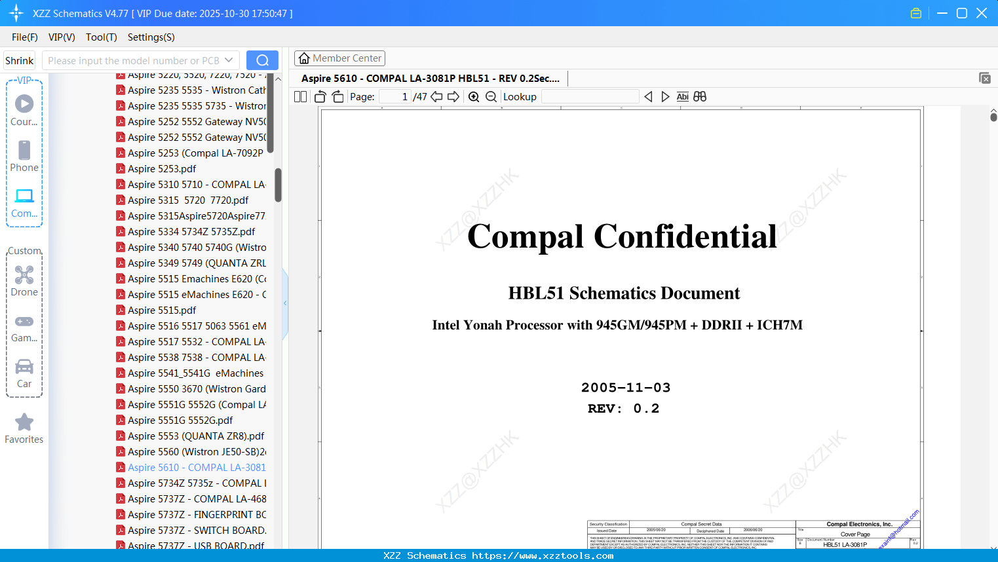This screenshot has height=562, width=998.
Task: Click the blue search button
Action: pyautogui.click(x=262, y=60)
